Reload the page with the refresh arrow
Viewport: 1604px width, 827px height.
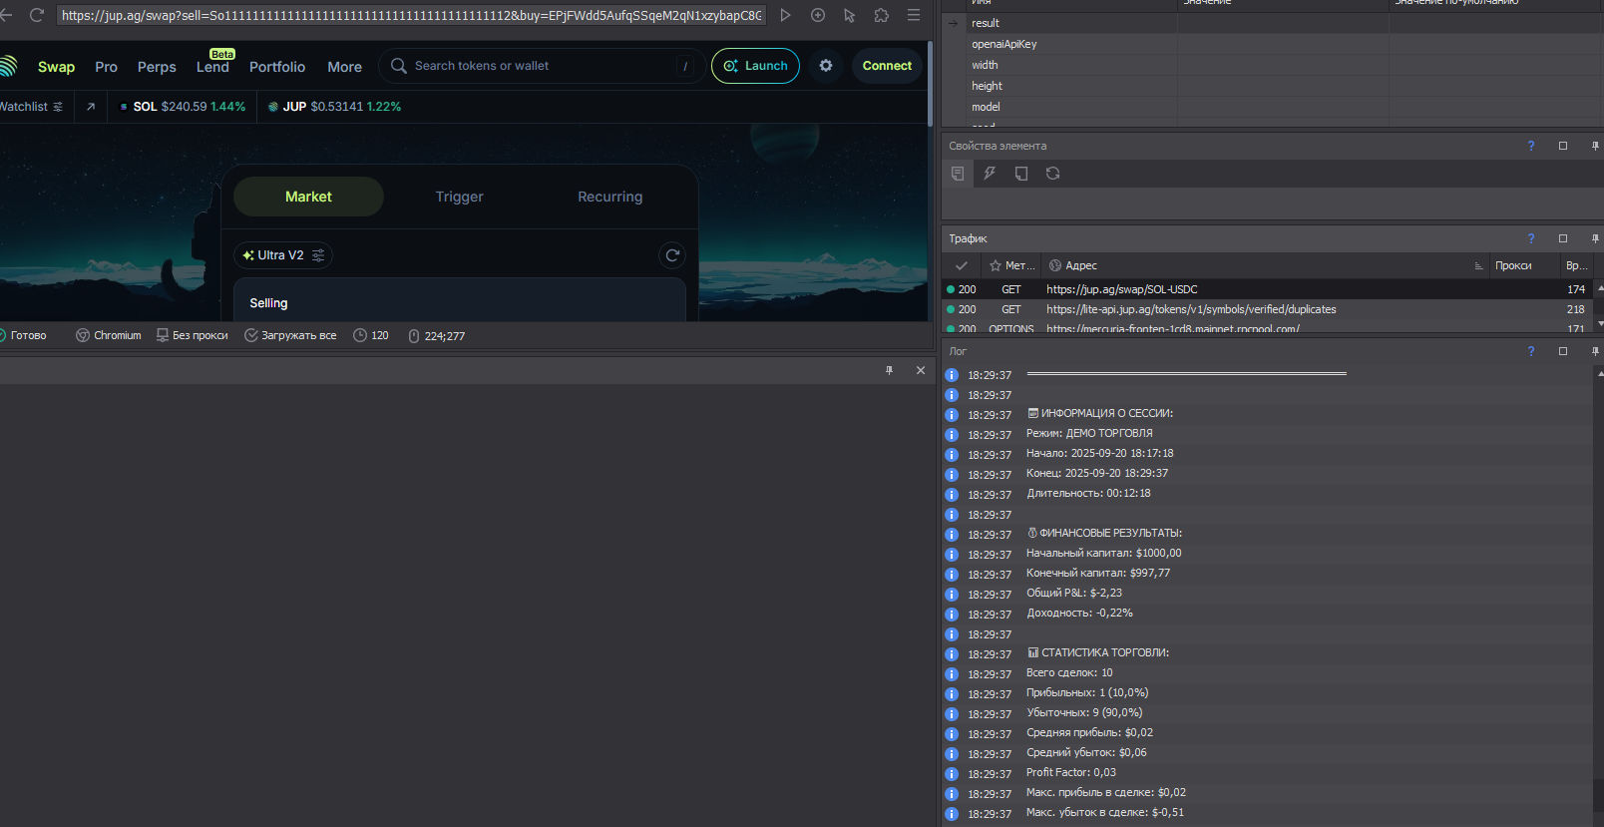click(x=37, y=15)
